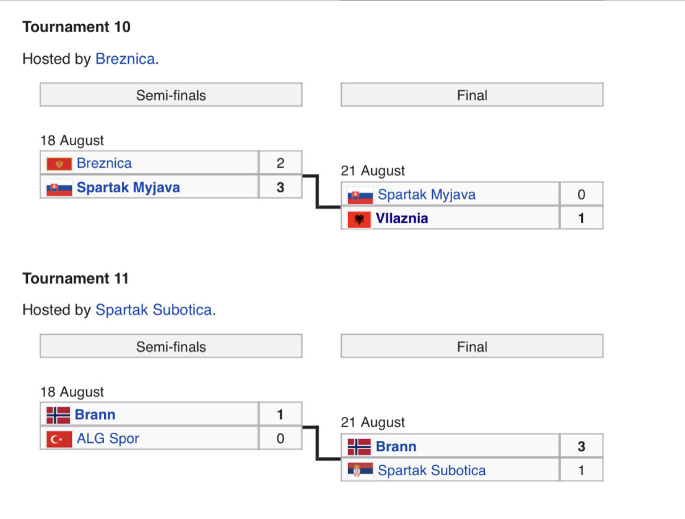Open the Vllaznia team link

(402, 218)
